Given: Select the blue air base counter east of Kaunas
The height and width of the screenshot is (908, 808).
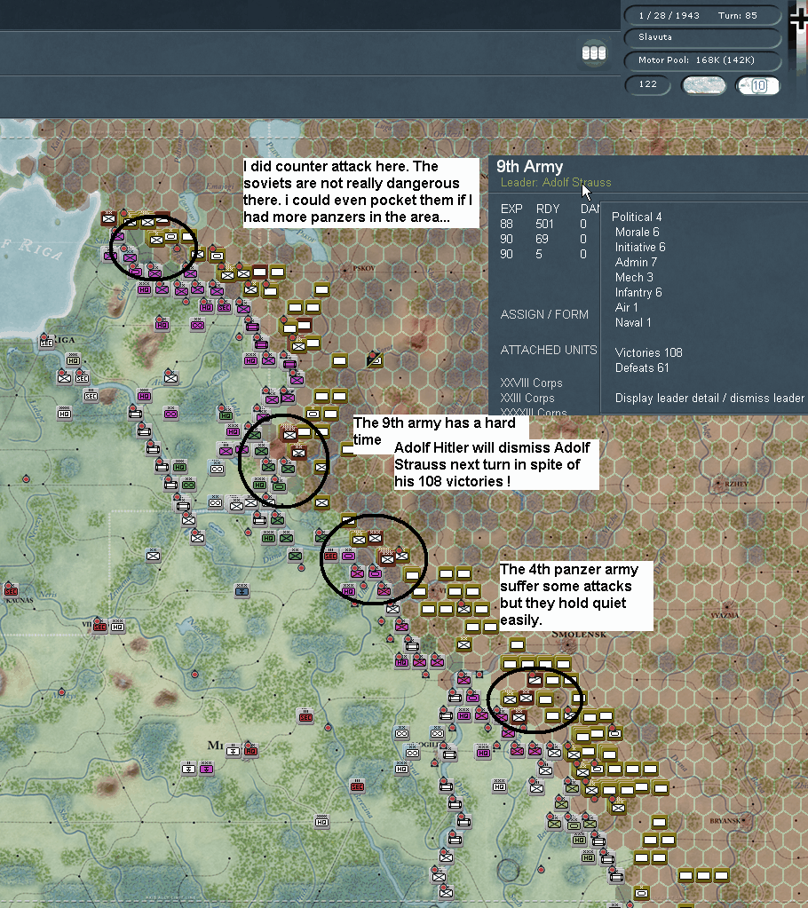Looking at the screenshot, I should [242, 590].
